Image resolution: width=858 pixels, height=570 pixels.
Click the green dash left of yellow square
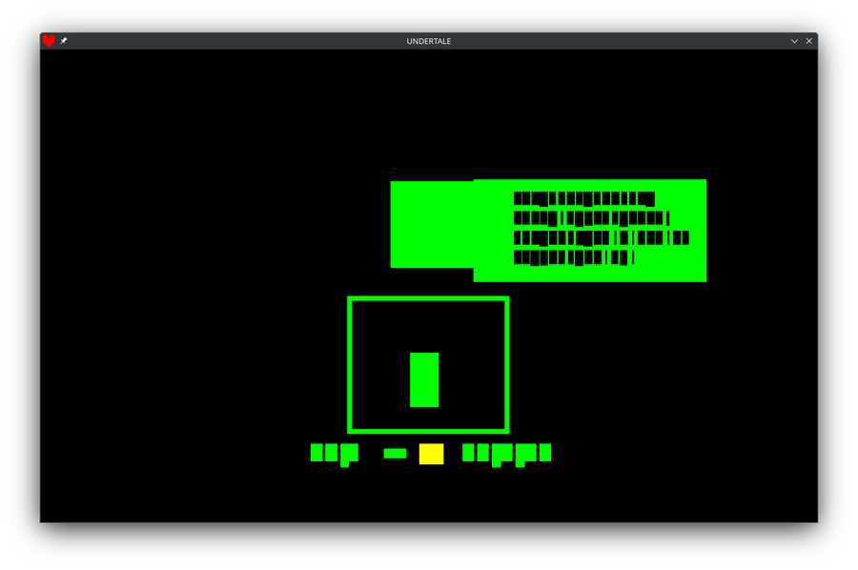click(x=395, y=454)
